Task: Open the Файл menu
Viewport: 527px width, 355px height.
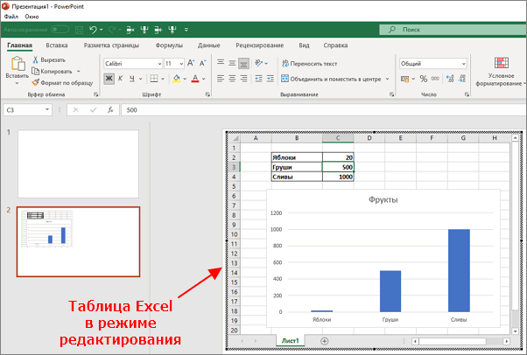Action: click(x=11, y=17)
